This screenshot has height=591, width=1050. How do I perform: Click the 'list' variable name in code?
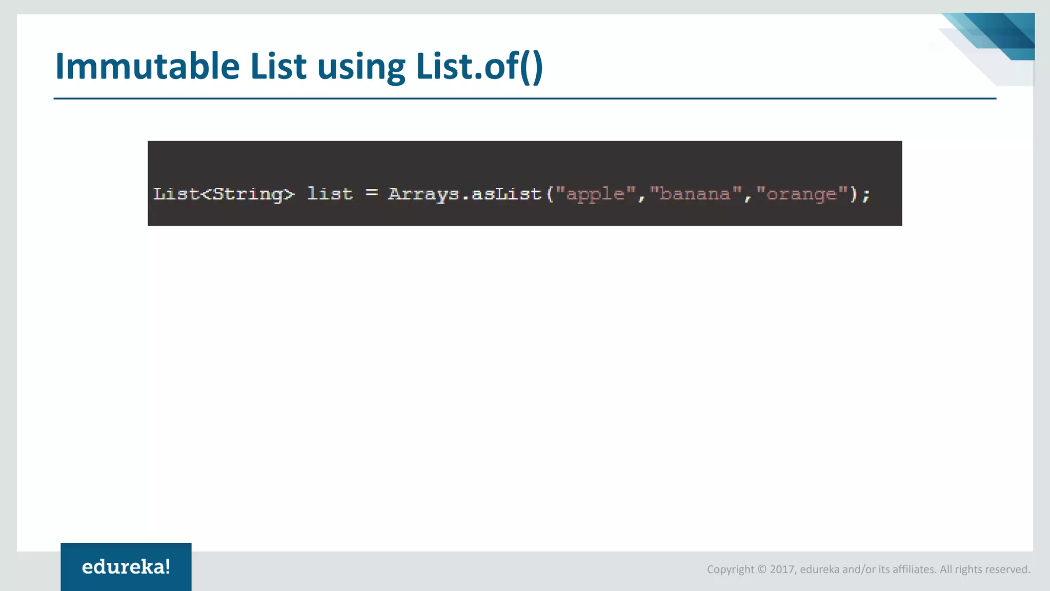[330, 194]
